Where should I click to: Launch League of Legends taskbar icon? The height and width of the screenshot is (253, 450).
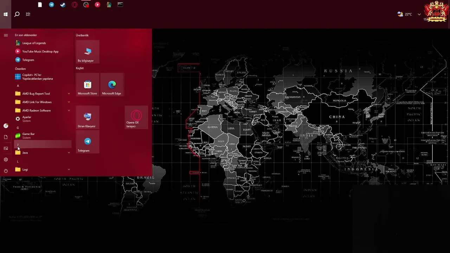click(109, 5)
